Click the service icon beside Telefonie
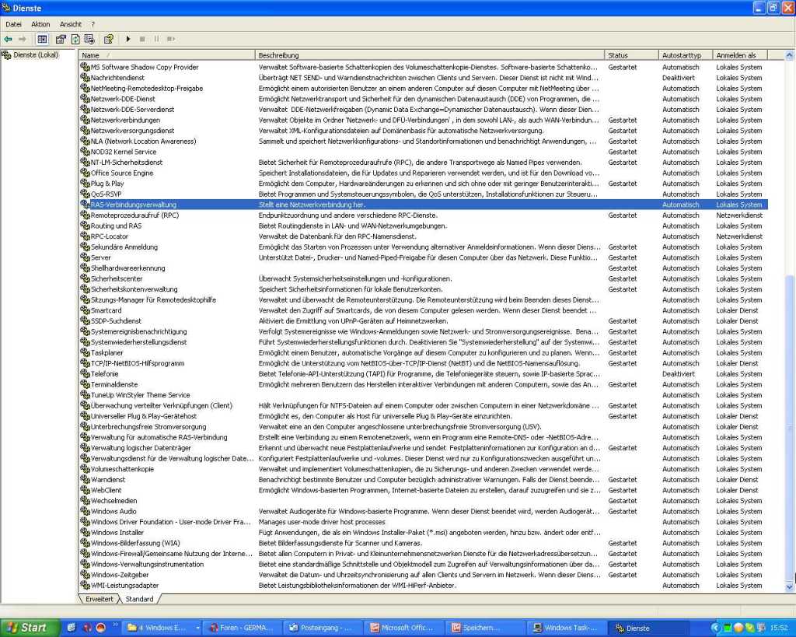This screenshot has width=796, height=637. (85, 374)
